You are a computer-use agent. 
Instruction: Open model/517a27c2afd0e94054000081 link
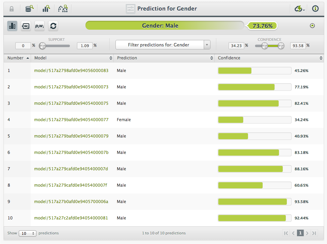(x=71, y=218)
